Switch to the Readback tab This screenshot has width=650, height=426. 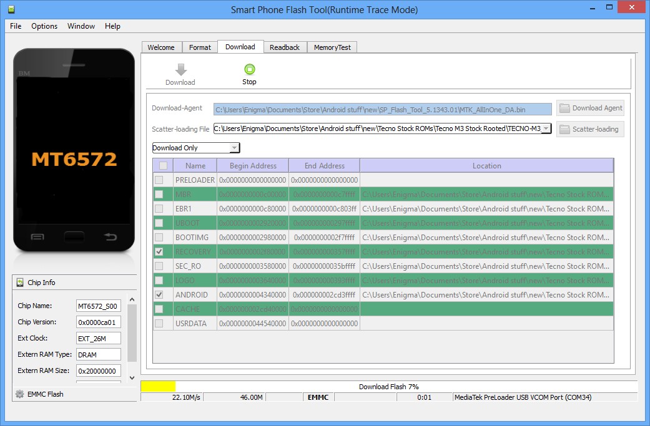[x=285, y=47]
